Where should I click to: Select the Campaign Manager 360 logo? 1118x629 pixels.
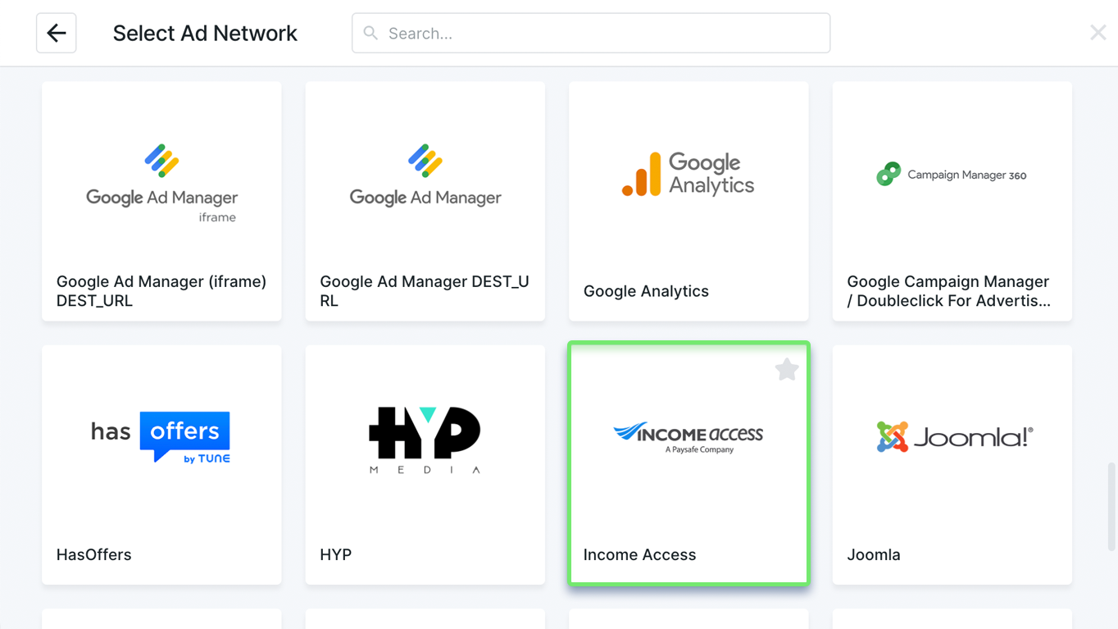[952, 175]
